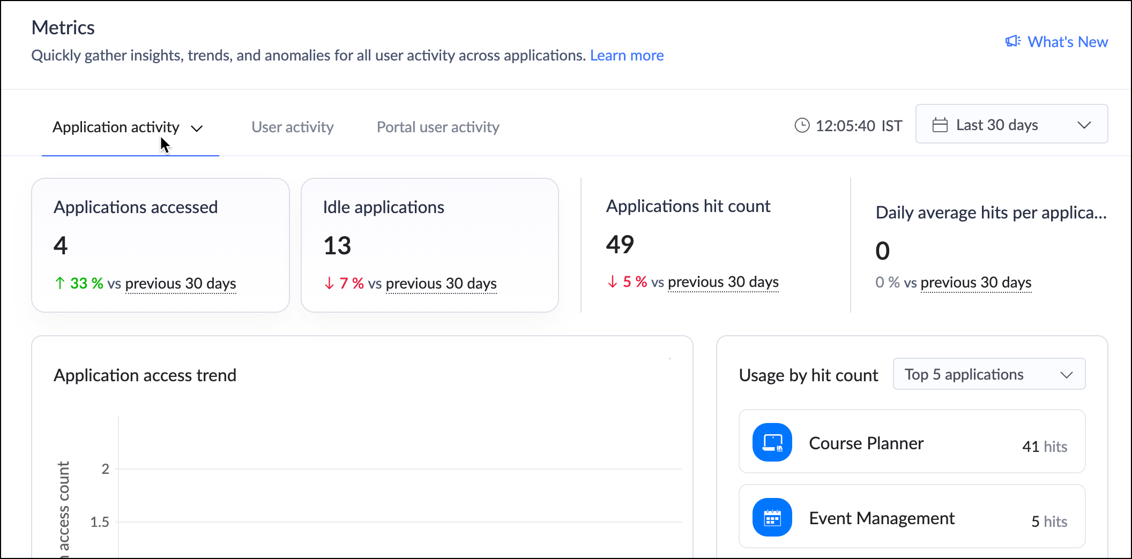Click the What's New link text
Viewport: 1132px width, 559px height.
point(1067,42)
